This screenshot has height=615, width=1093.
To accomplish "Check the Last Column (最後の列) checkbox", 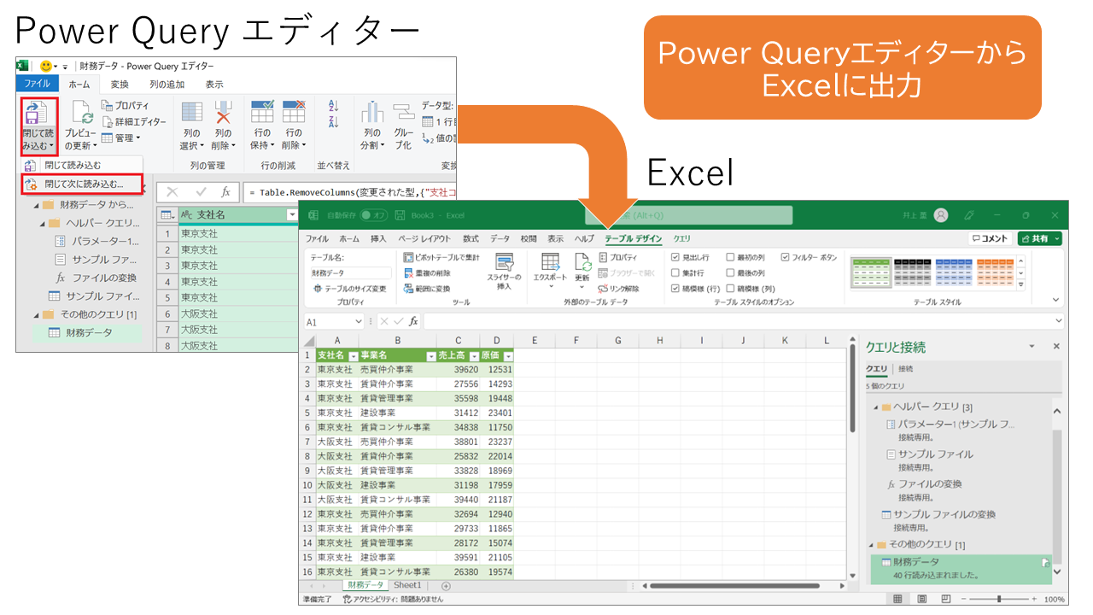I will [x=730, y=273].
